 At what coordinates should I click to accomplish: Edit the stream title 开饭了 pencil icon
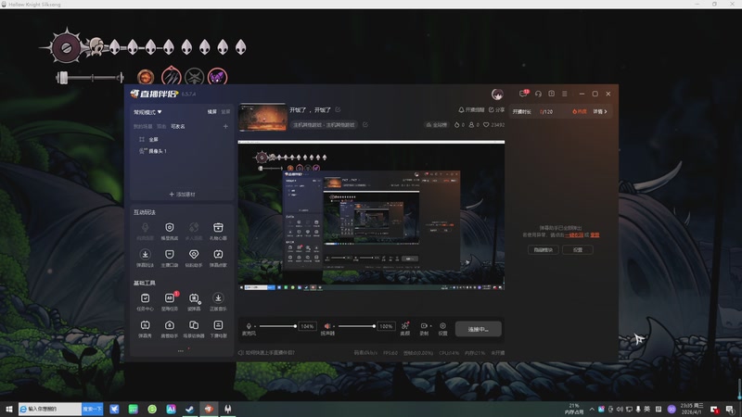pos(338,109)
